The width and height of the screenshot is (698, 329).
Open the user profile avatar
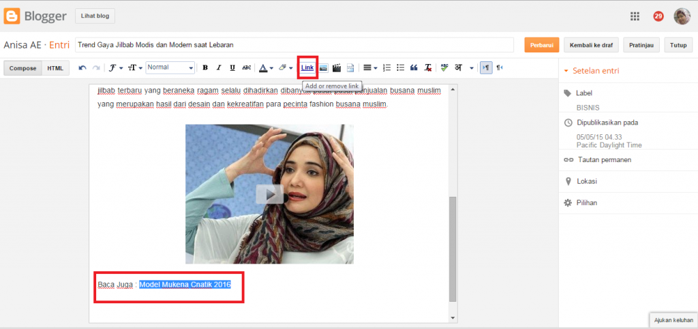(x=682, y=16)
